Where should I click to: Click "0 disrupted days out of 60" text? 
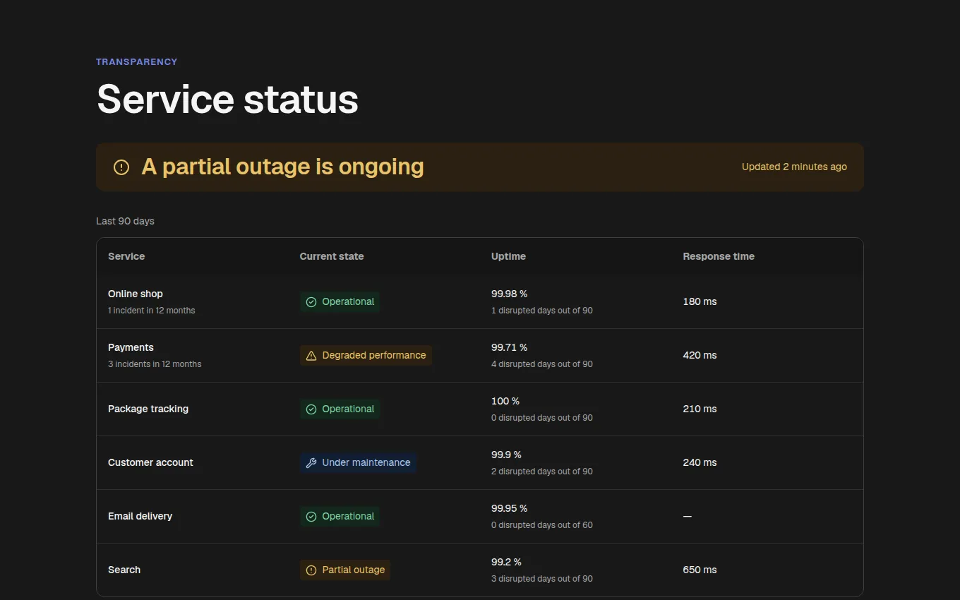[542, 525]
